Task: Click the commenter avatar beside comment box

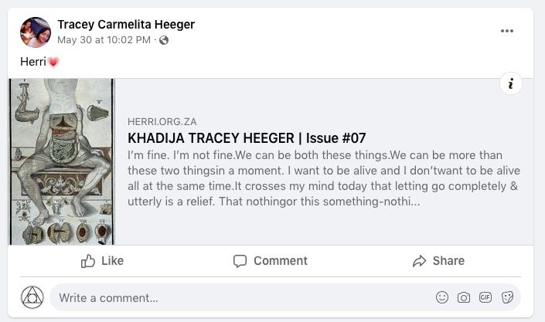Action: [32, 297]
